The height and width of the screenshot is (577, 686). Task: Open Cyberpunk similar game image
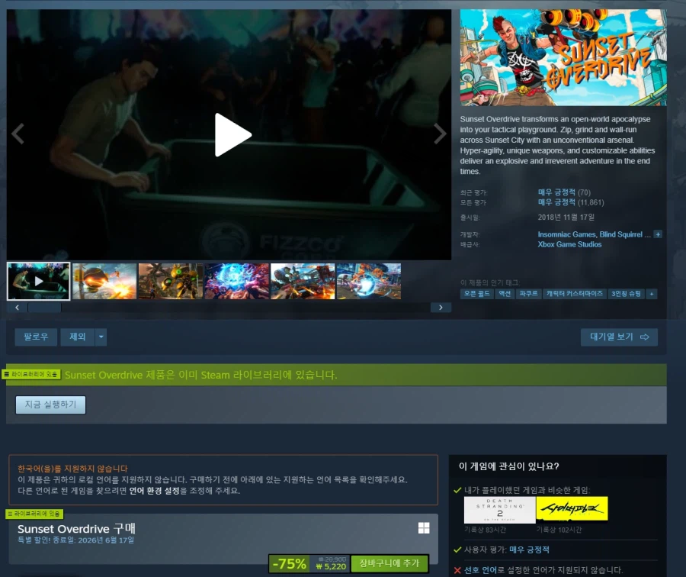point(572,510)
